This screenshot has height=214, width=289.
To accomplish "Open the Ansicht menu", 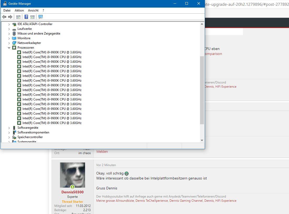I will 33,10.
